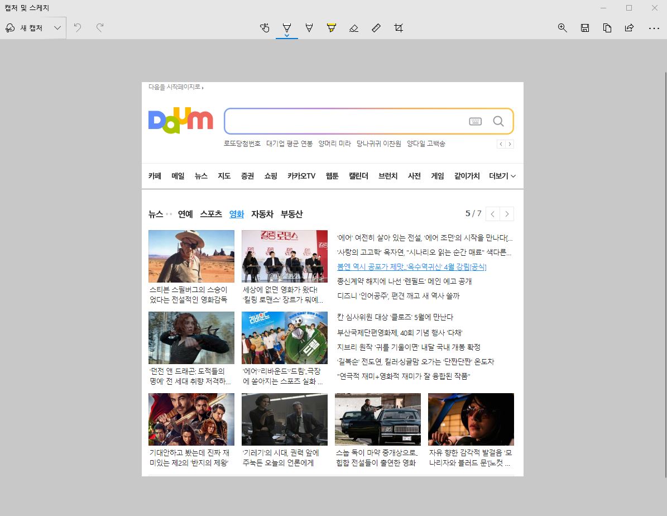
Task: Open the 새 캡처 delay dropdown arrow
Action: click(x=57, y=28)
